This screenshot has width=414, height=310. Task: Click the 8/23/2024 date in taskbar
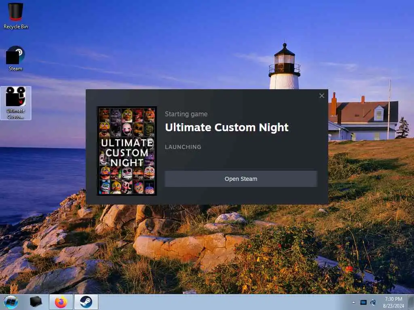point(394,306)
